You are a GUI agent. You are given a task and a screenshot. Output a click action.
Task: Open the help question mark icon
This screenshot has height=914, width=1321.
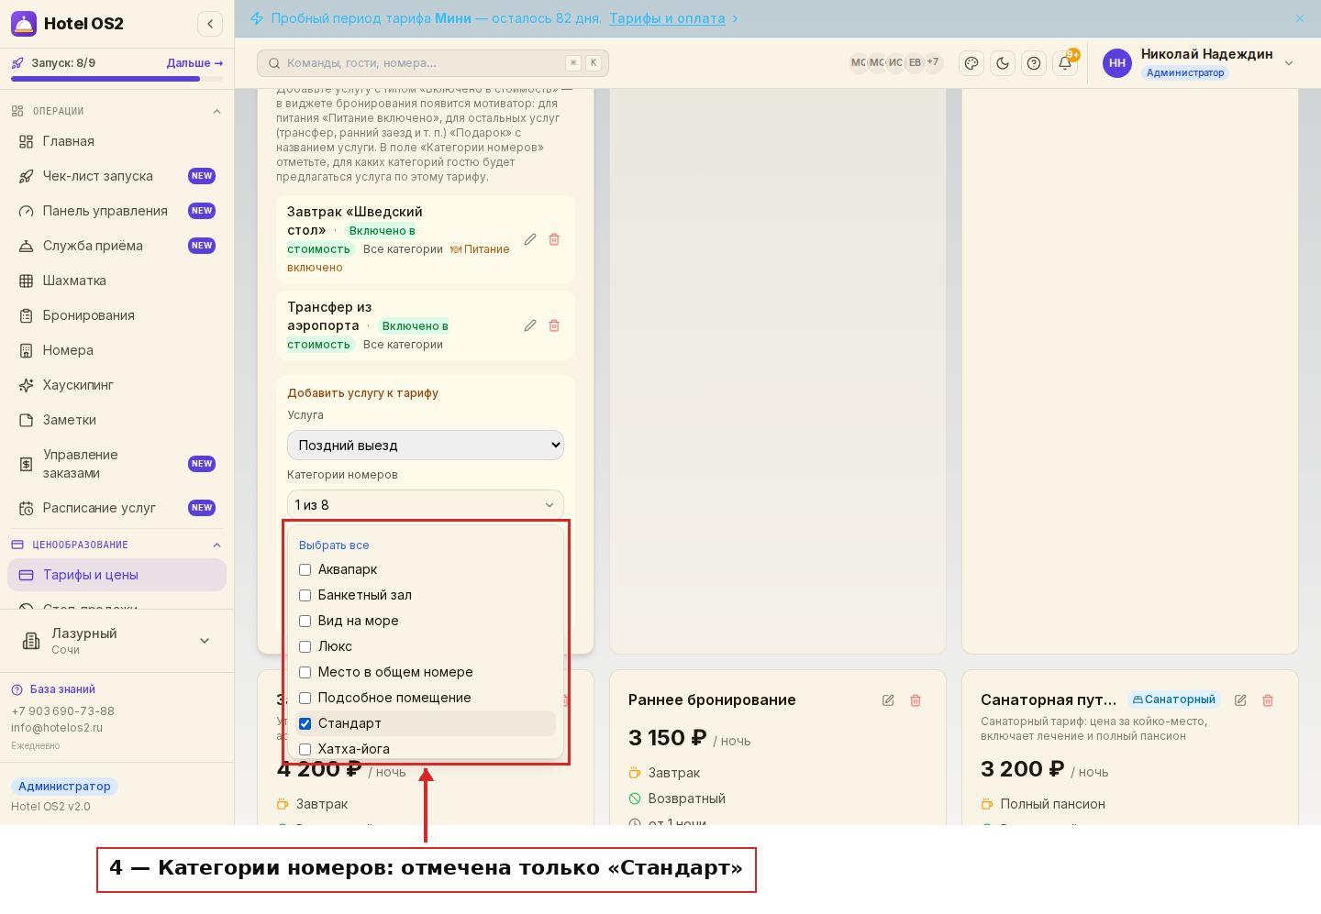1034,63
